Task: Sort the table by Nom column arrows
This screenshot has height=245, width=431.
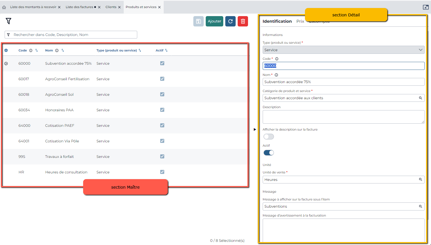Action: pos(63,50)
